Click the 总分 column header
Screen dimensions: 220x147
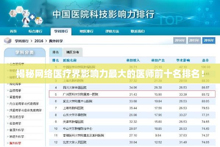[x=205, y=60]
